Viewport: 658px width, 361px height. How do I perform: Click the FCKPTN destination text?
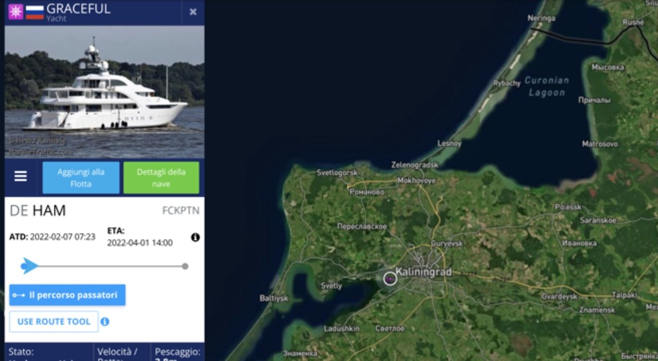[x=181, y=211]
